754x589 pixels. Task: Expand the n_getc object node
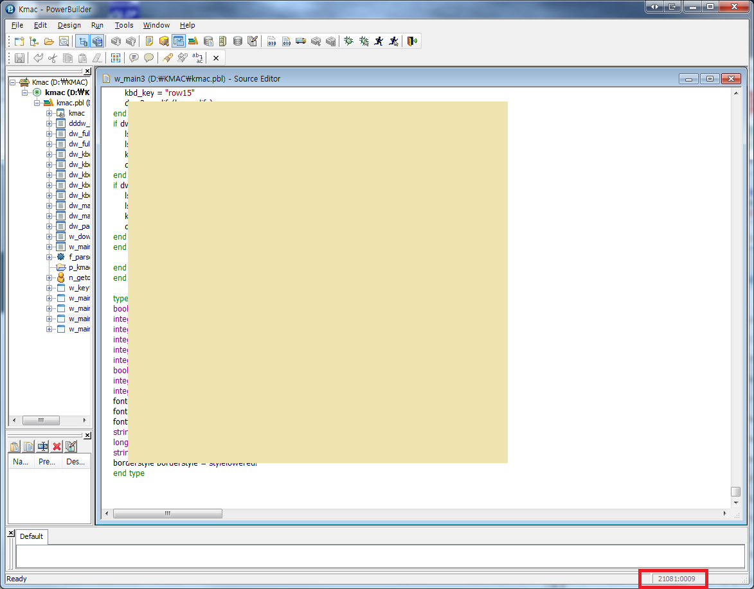(x=49, y=277)
